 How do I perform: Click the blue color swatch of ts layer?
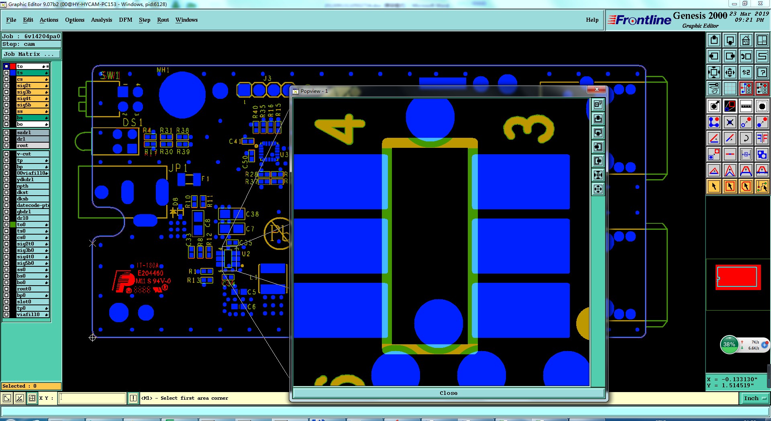13,73
